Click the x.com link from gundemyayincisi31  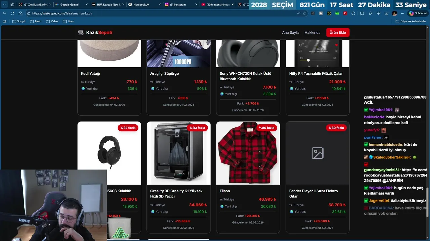pyautogui.click(x=396, y=175)
